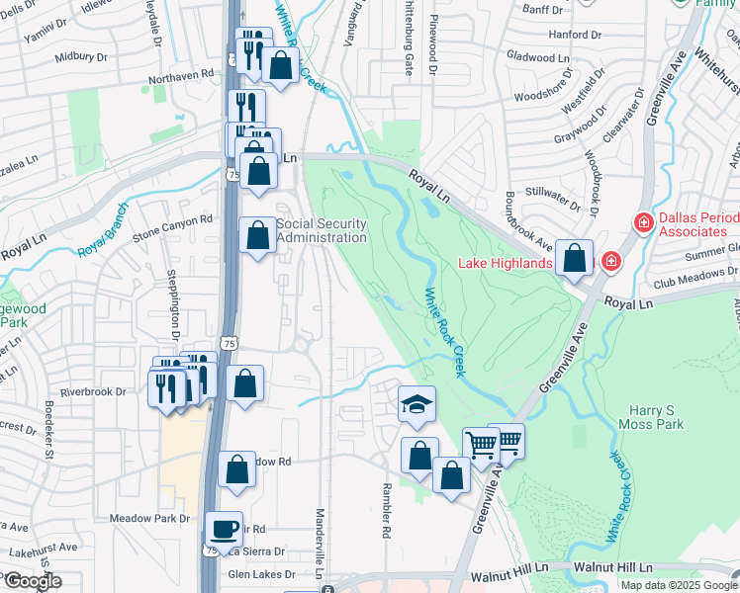This screenshot has width=740, height=593.
Task: Open the Google logo link
Action: pyautogui.click(x=33, y=581)
